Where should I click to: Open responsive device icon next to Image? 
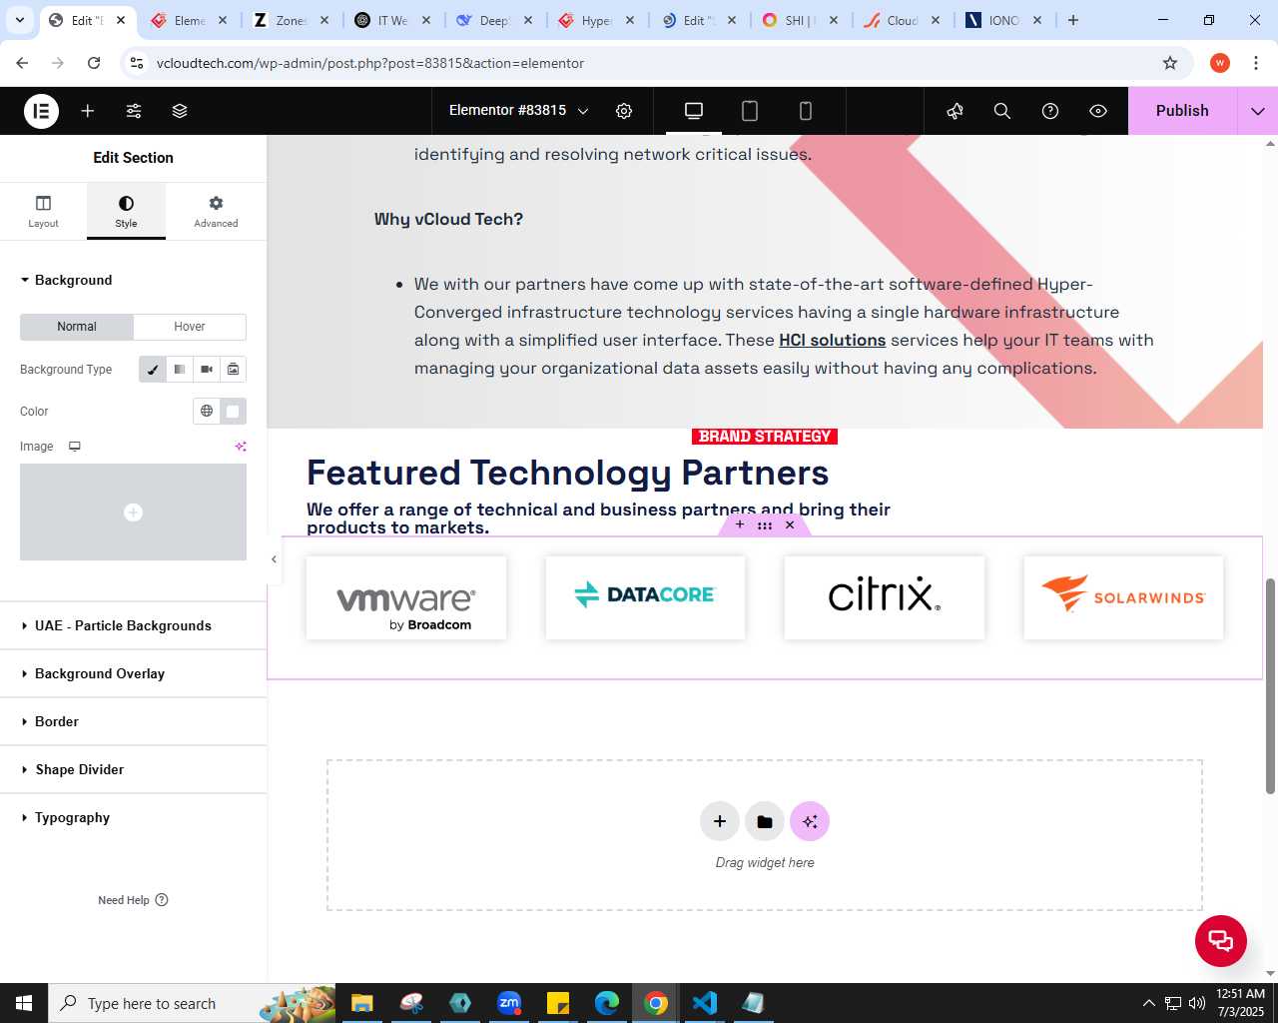(75, 447)
